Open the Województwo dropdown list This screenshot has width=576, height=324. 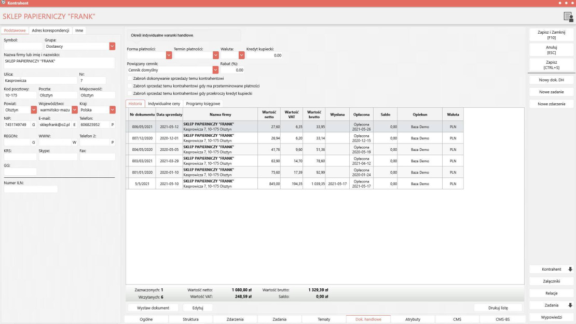(75, 110)
